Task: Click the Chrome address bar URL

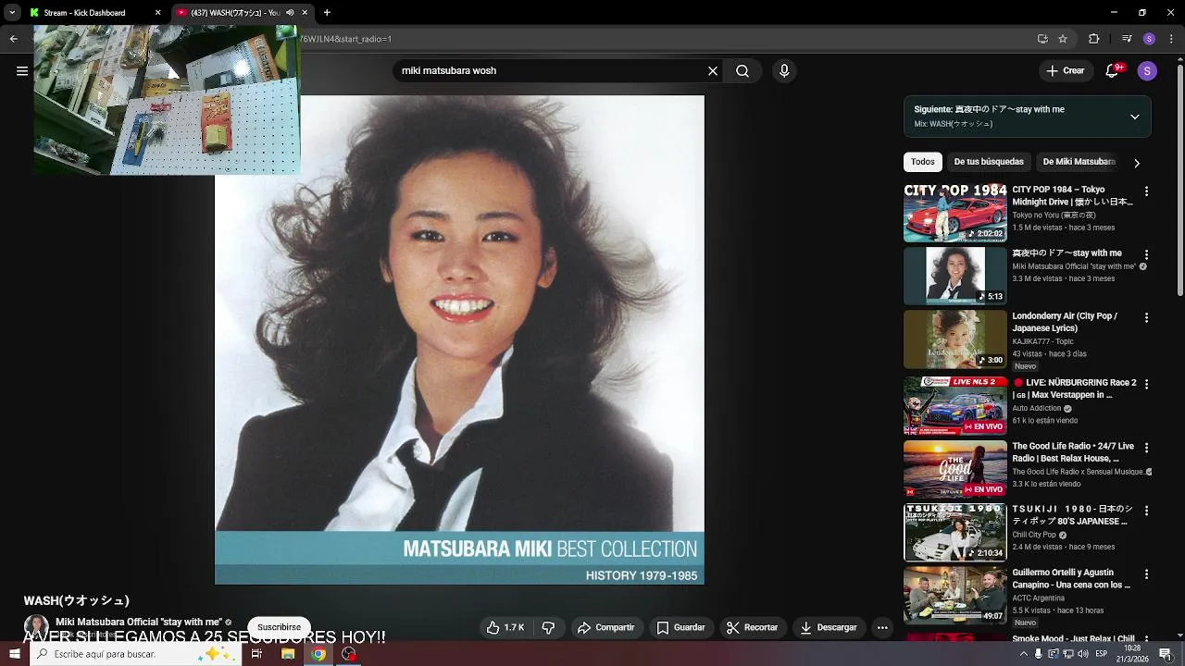Action: 345,39
